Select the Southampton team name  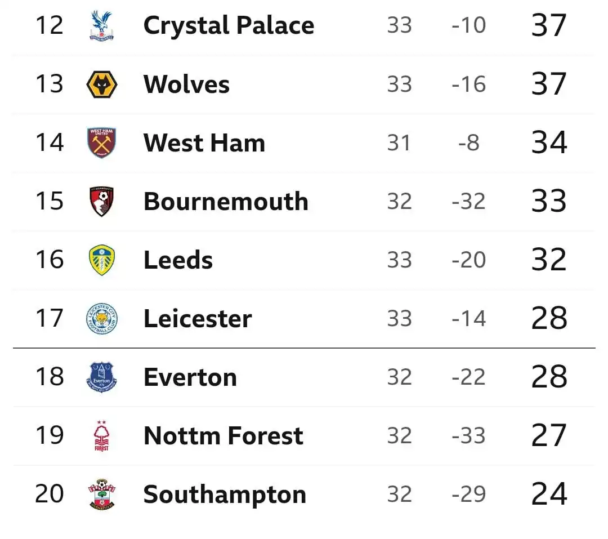coord(225,495)
